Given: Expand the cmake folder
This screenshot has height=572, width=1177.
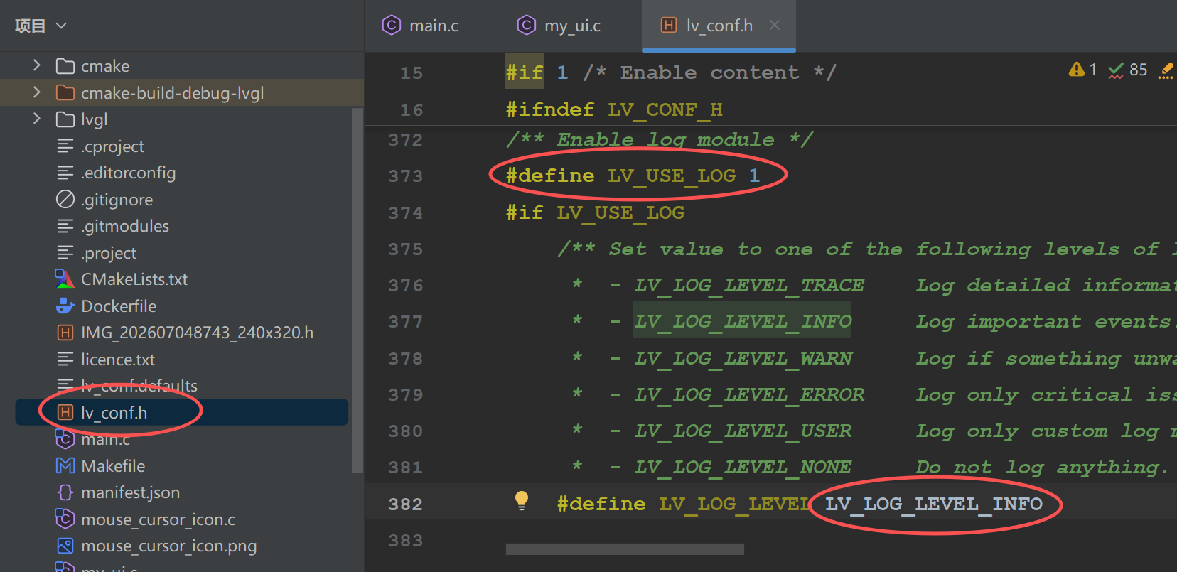Looking at the screenshot, I should 37,65.
